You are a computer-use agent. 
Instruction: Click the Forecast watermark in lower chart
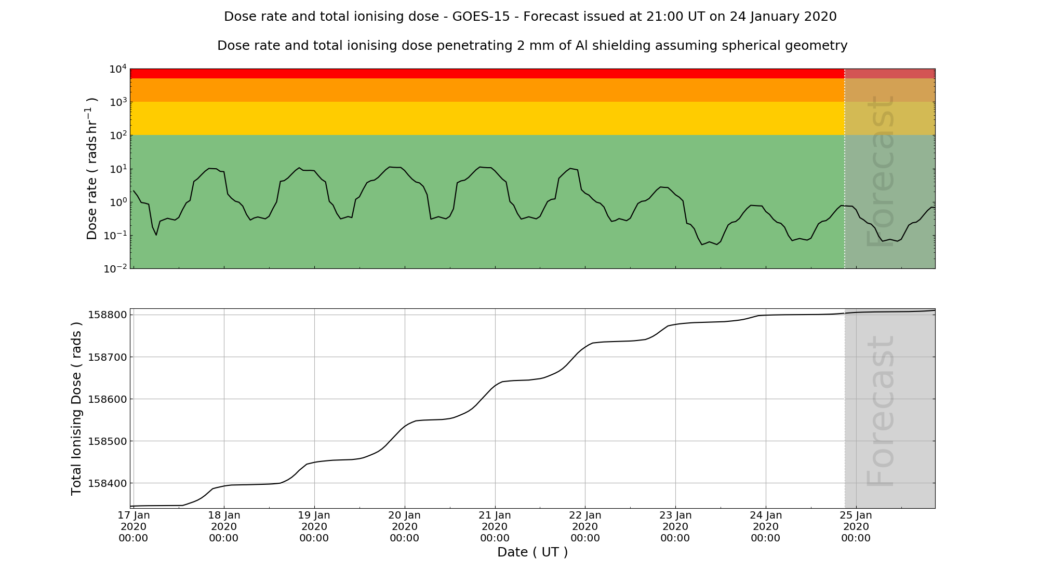tap(881, 411)
